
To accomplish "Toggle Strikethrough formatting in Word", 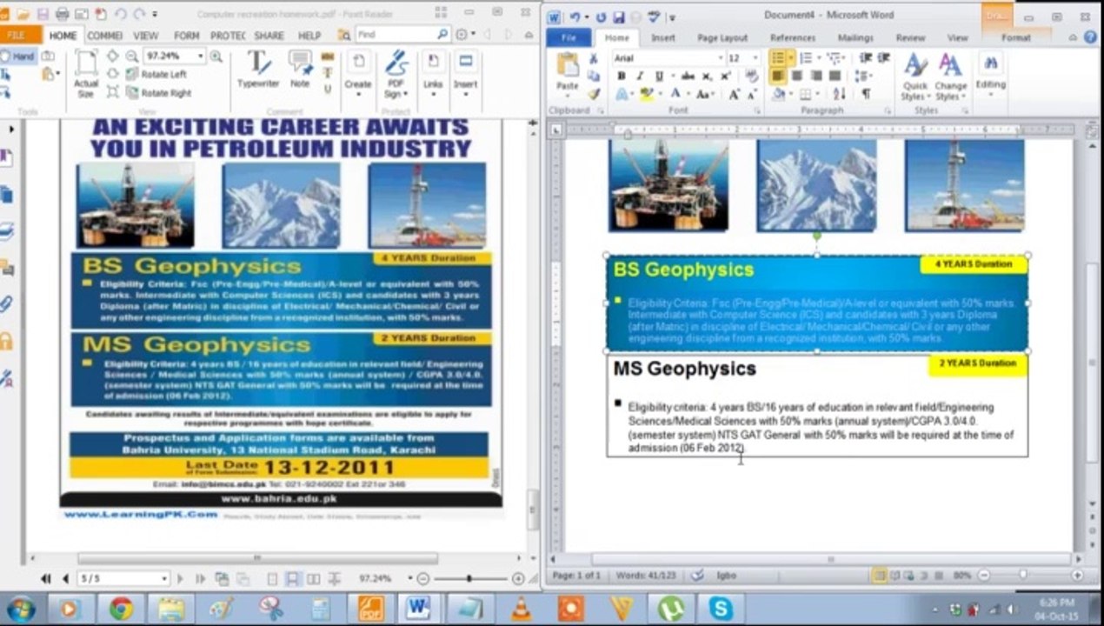I will (688, 77).
